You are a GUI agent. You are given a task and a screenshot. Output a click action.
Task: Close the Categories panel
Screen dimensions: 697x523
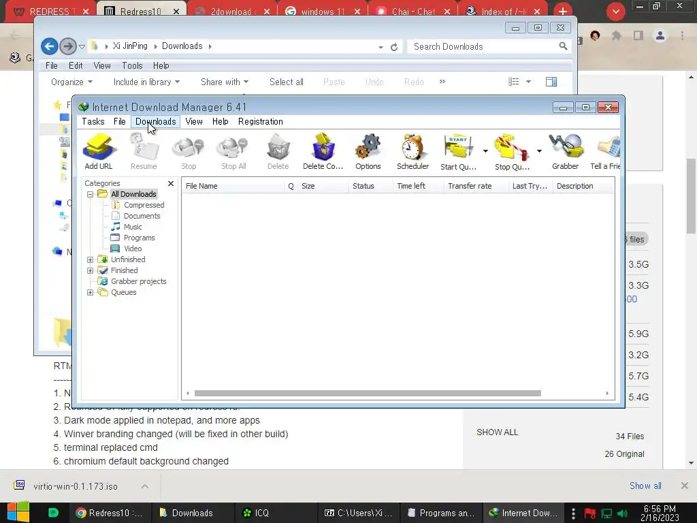tap(171, 183)
